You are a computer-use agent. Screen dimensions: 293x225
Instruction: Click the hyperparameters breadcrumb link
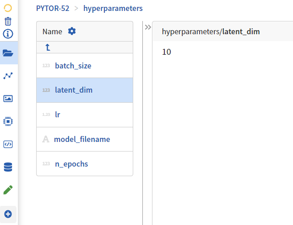[113, 8]
